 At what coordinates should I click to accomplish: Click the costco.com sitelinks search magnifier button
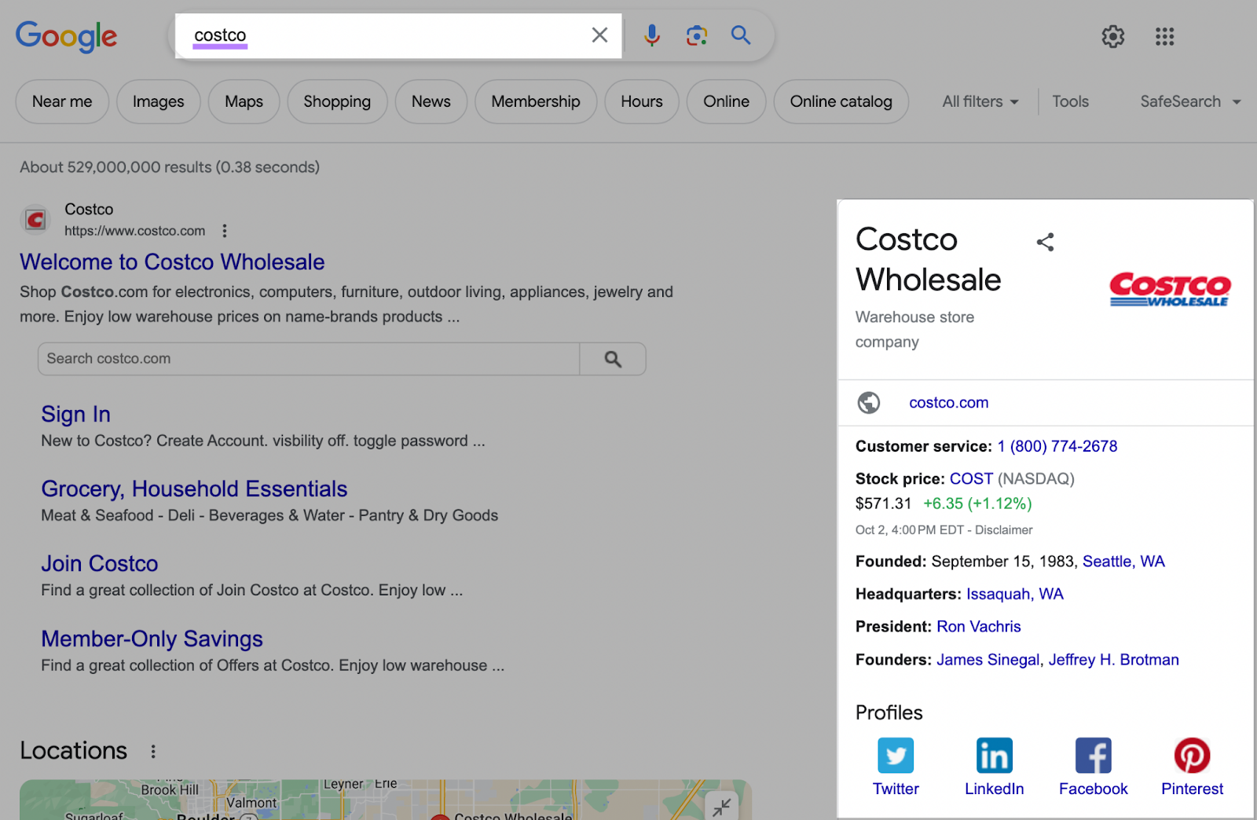[613, 359]
